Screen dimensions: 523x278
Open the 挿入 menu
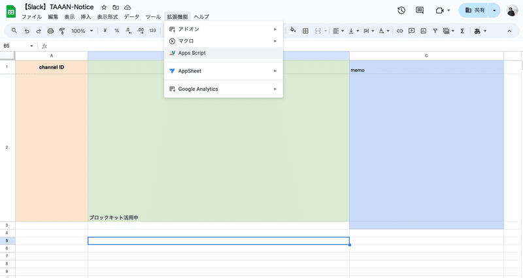(x=86, y=17)
